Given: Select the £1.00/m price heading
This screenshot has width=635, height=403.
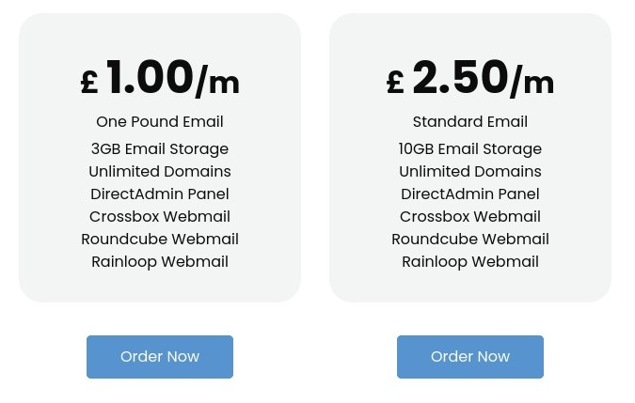Looking at the screenshot, I should click(x=160, y=78).
